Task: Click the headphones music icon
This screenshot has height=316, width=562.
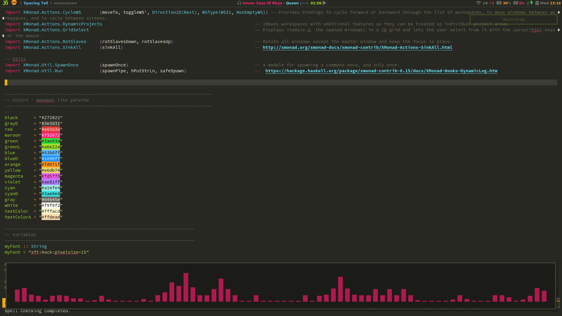Action: [239, 3]
